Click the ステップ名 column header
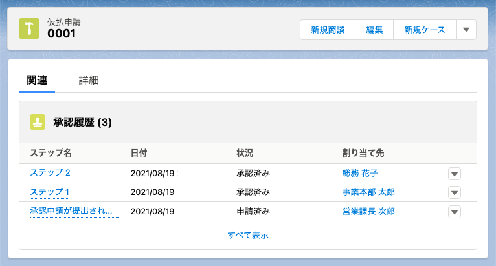Viewport: 496px width, 266px height. click(51, 153)
